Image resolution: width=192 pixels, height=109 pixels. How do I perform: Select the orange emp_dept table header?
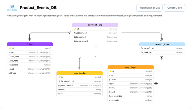[x=131, y=67]
